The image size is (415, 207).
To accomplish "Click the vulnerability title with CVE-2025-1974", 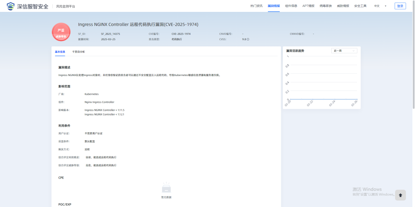I will 138,25.
